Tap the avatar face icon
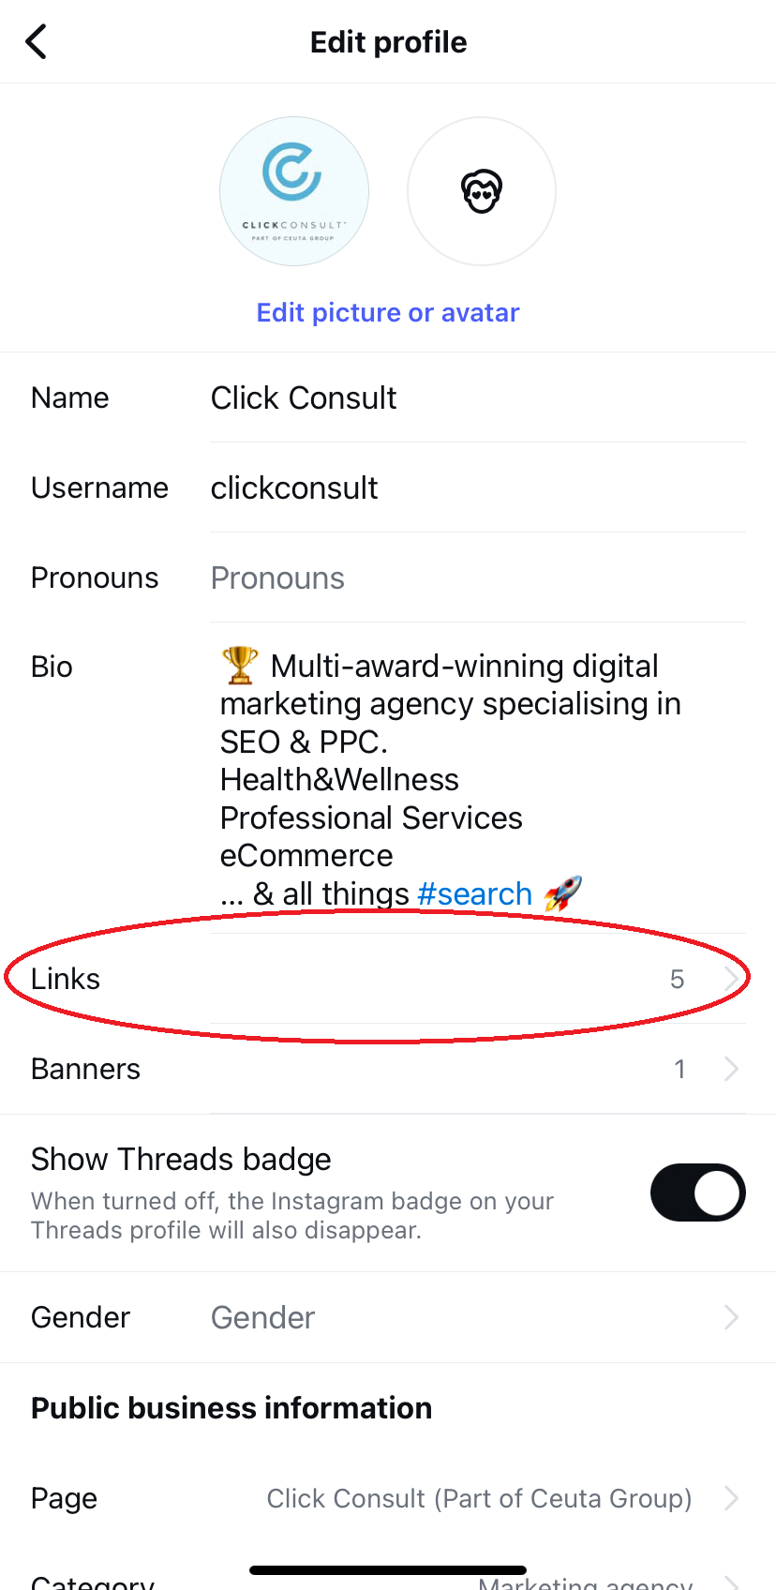The height and width of the screenshot is (1590, 776). click(x=482, y=191)
